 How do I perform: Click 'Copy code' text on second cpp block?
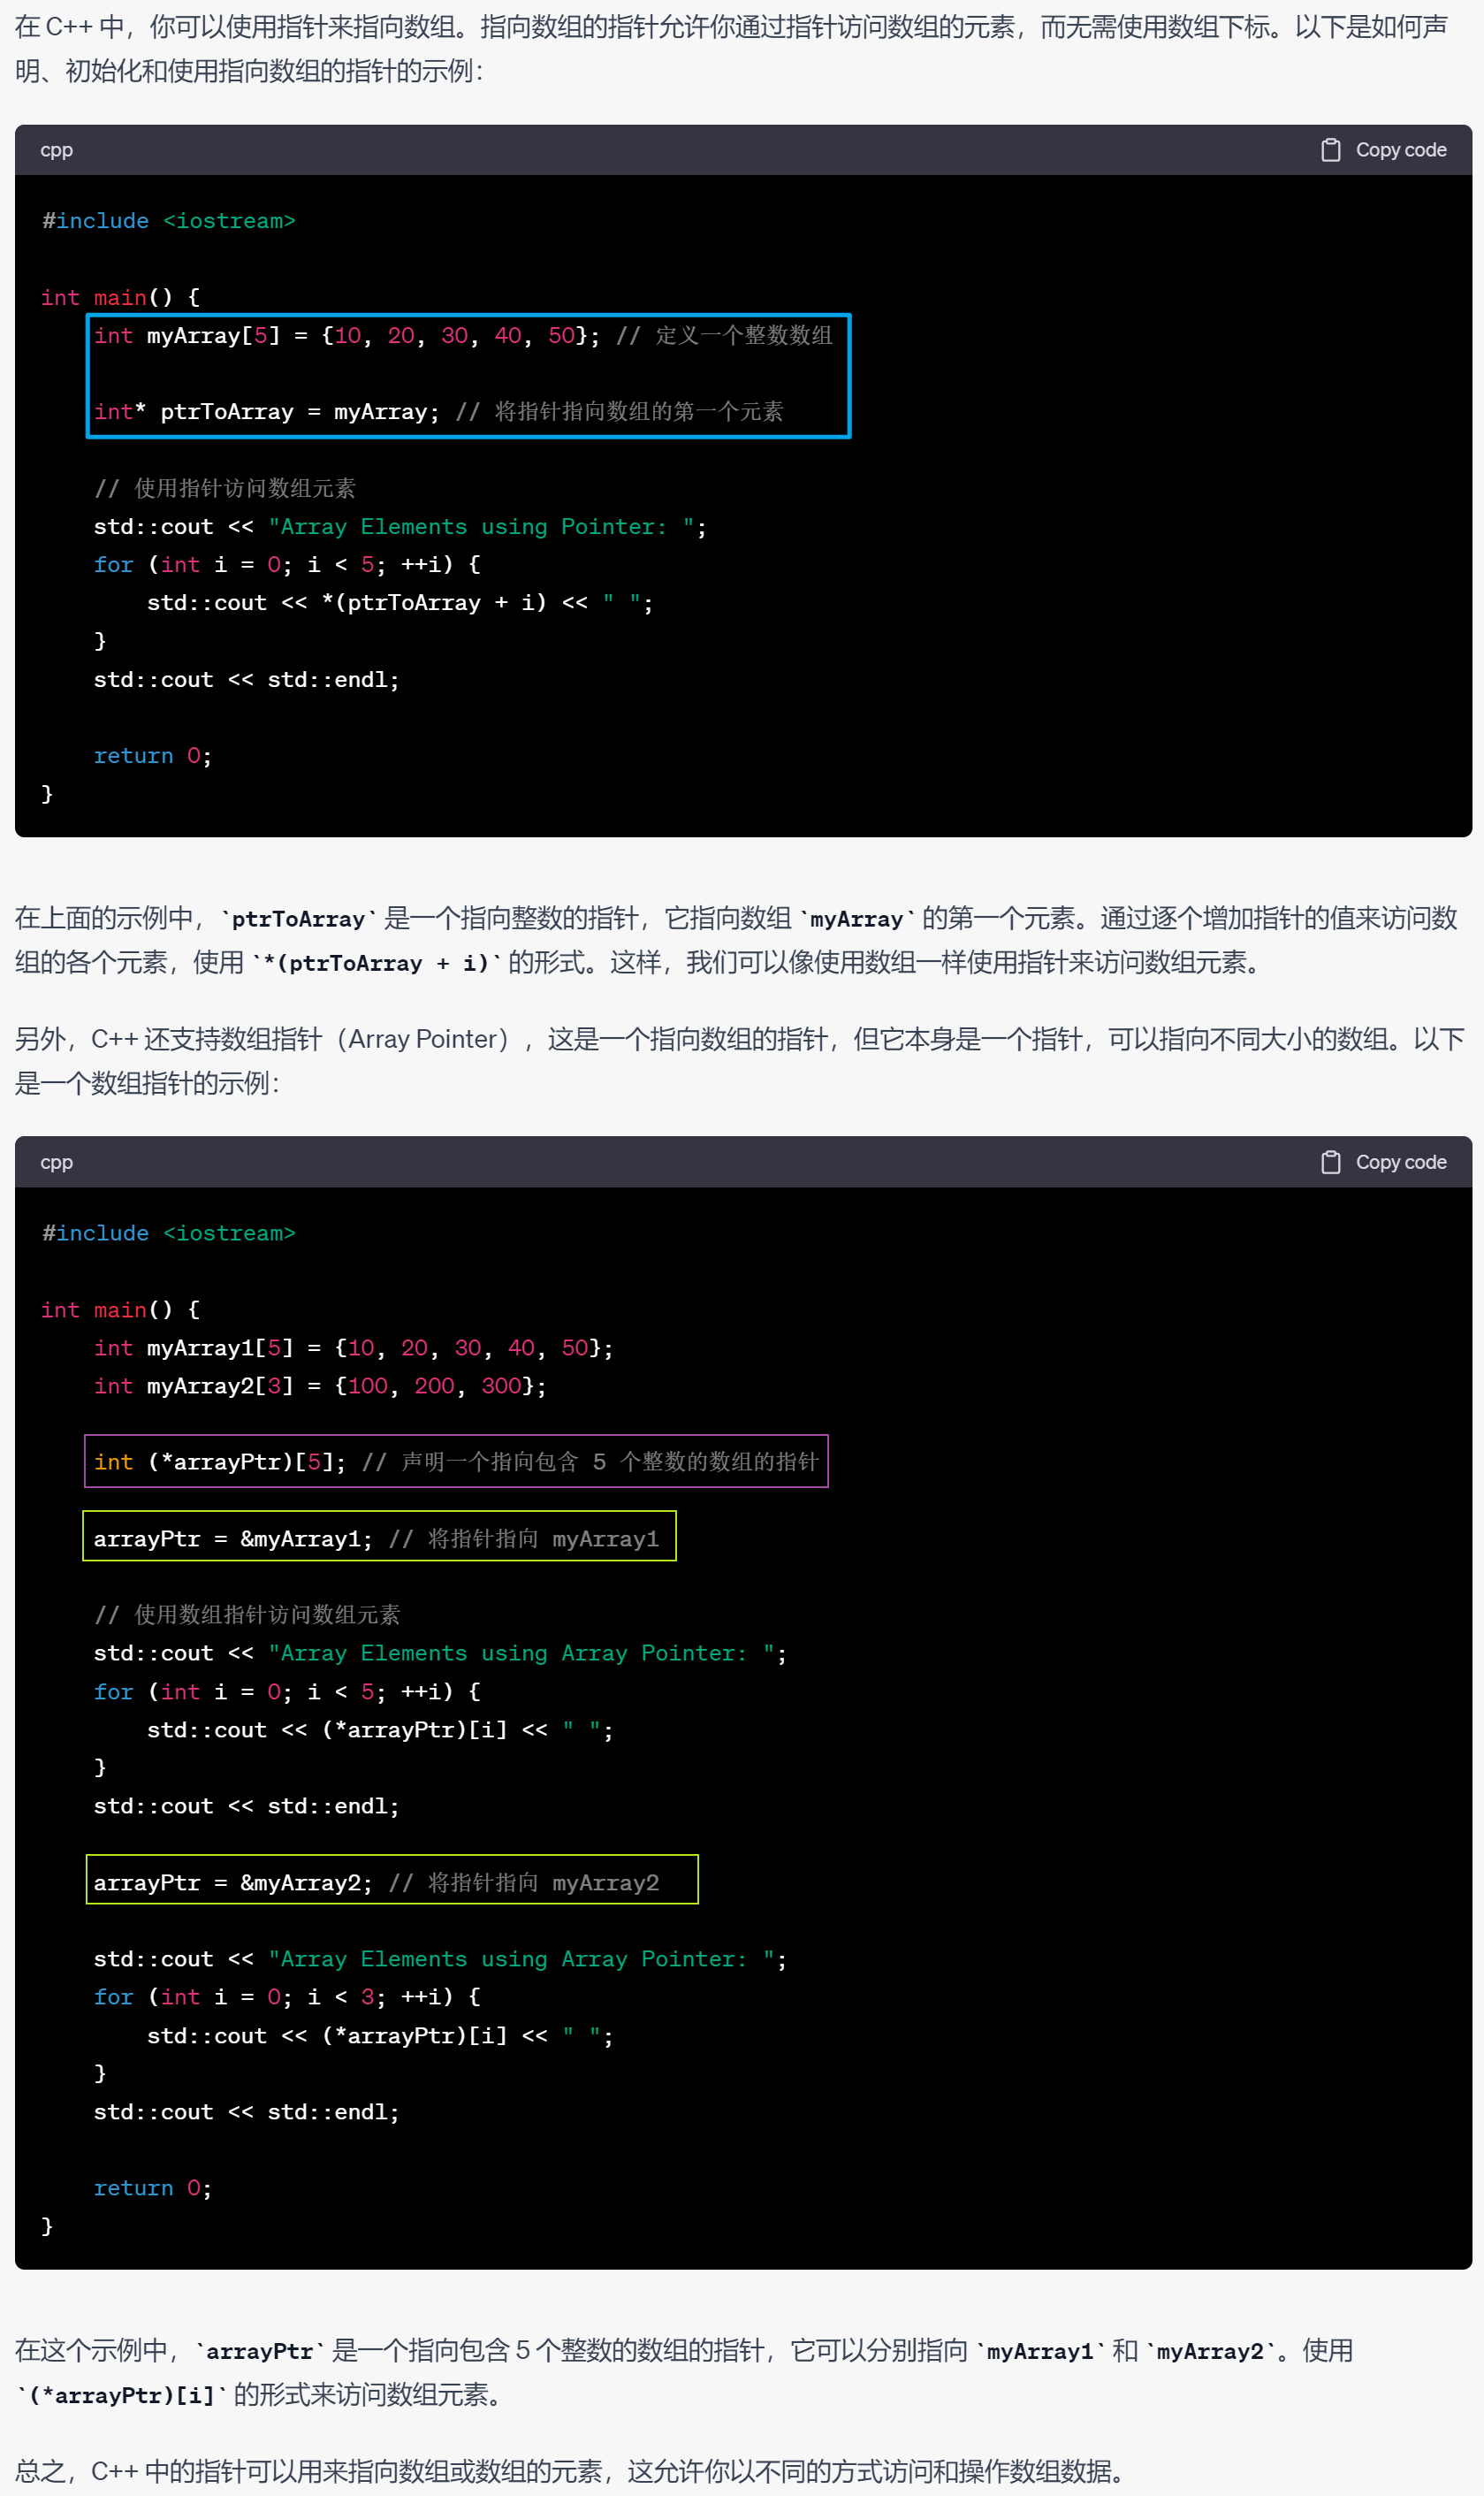click(1400, 1163)
